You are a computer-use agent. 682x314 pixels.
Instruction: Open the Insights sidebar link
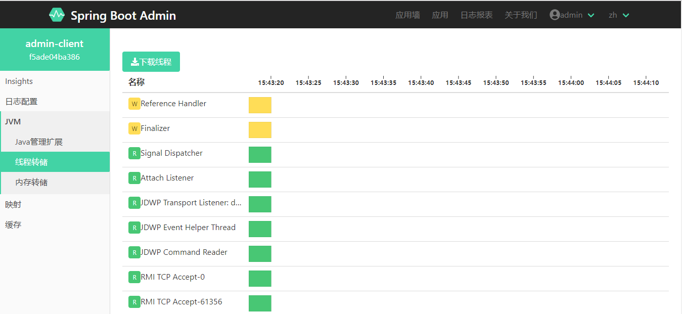pyautogui.click(x=19, y=81)
